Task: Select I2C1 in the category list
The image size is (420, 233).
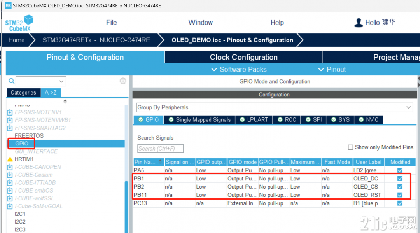Action: point(20,214)
